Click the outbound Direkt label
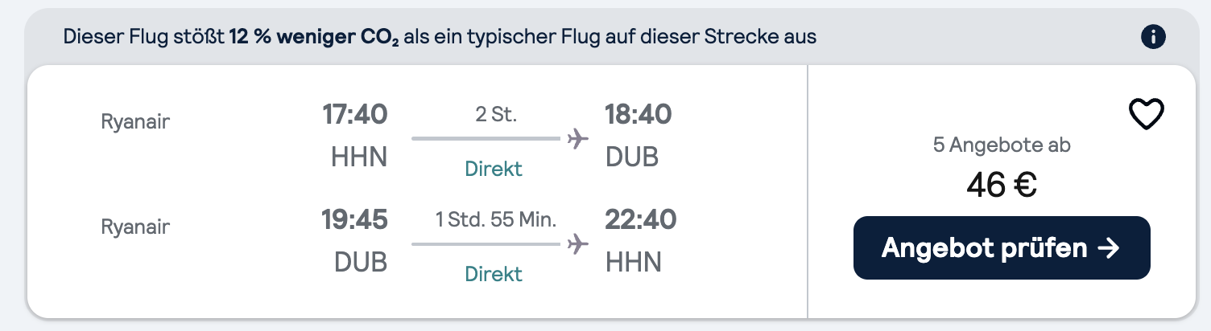The width and height of the screenshot is (1211, 331). pyautogui.click(x=494, y=170)
